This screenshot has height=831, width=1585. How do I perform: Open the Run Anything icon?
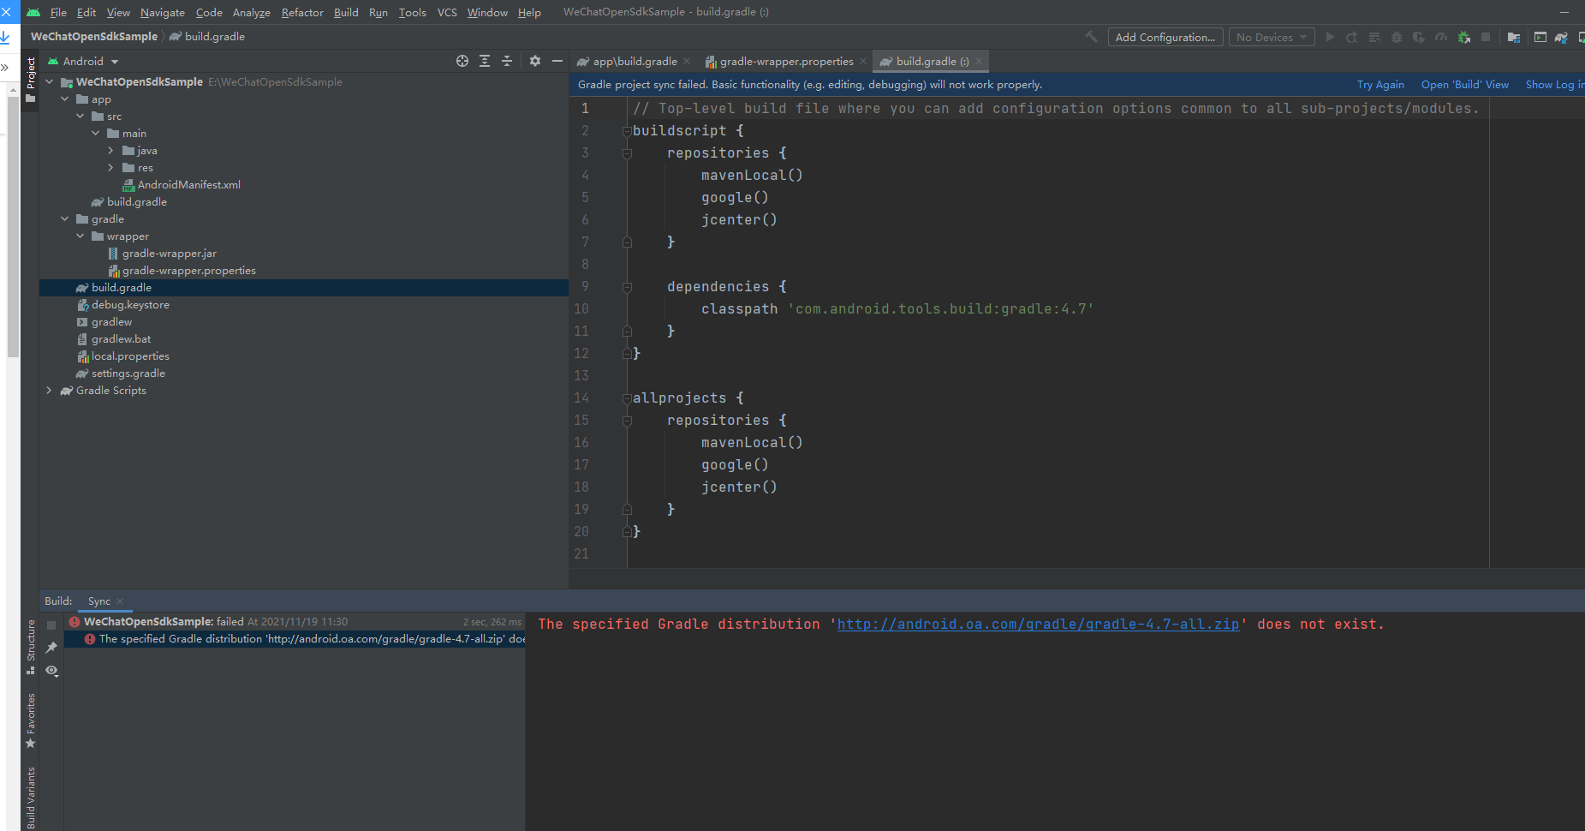coord(1540,37)
